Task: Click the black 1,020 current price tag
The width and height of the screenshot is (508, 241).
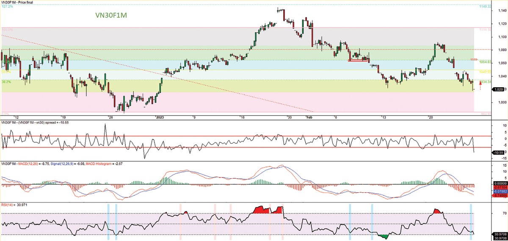Action: (499, 89)
